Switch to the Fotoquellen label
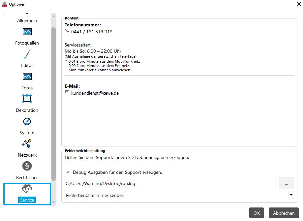This screenshot has height=221, width=303. pyautogui.click(x=27, y=43)
